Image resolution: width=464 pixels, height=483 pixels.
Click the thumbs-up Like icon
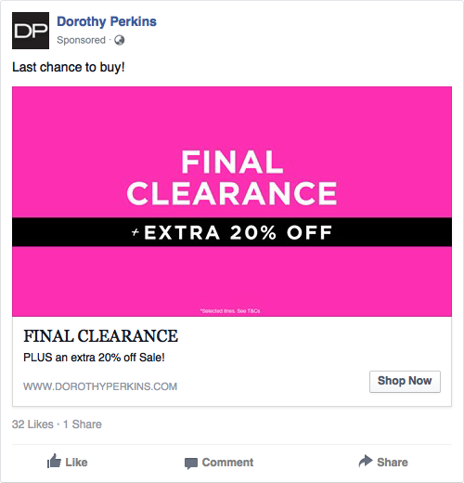[x=54, y=461]
